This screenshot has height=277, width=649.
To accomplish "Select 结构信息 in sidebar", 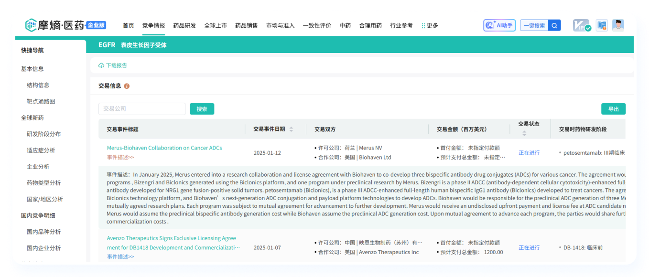I will coord(38,85).
